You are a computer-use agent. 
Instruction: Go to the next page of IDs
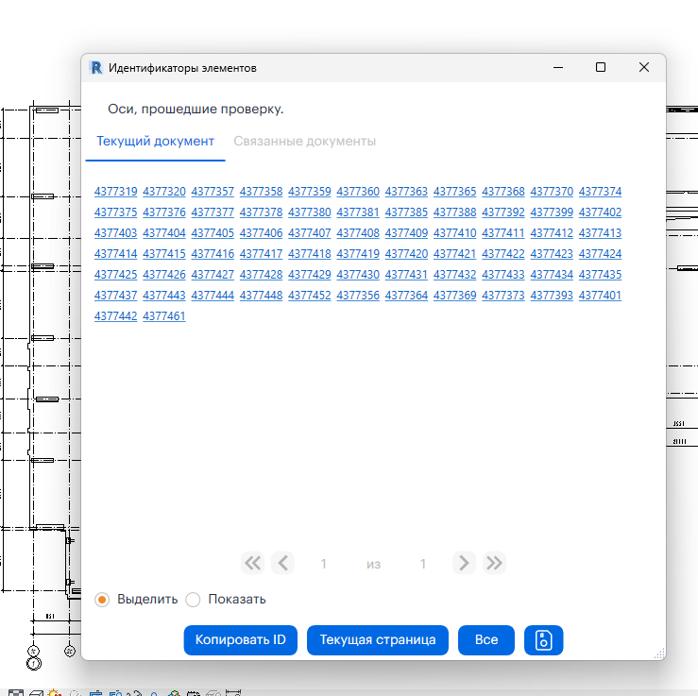[464, 563]
